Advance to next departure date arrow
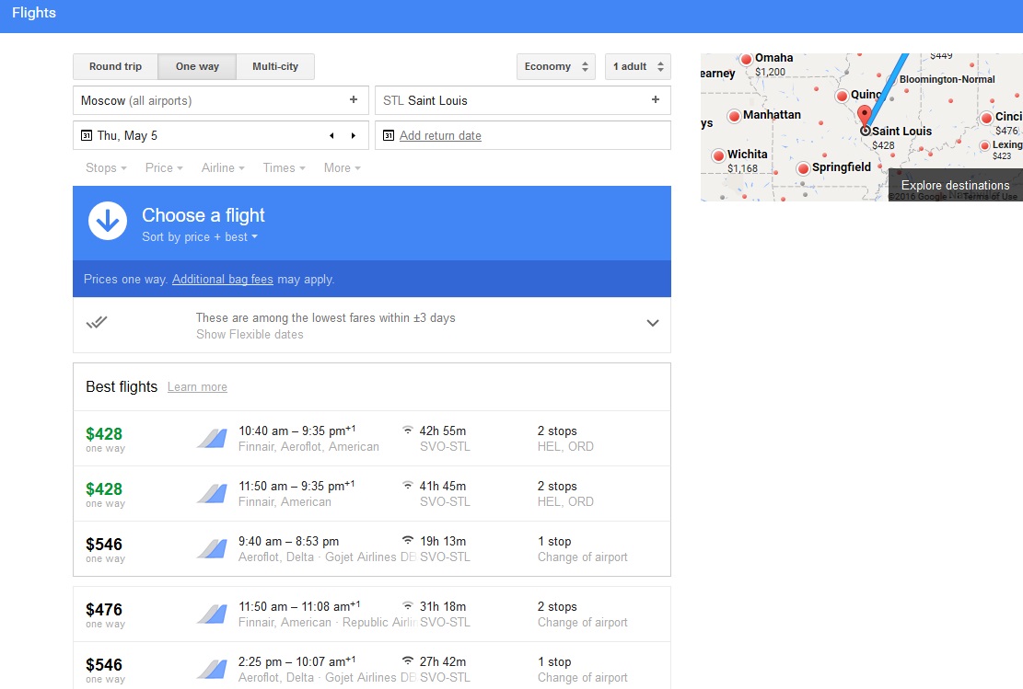The image size is (1023, 689). pos(353,136)
